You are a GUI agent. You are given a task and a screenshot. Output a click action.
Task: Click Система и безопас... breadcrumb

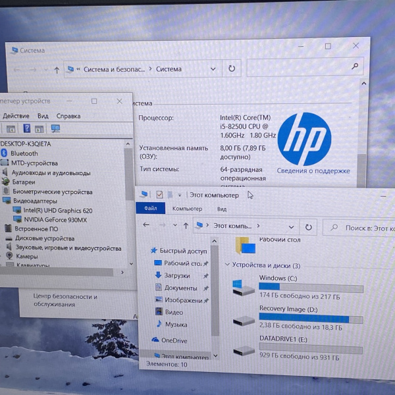114,69
